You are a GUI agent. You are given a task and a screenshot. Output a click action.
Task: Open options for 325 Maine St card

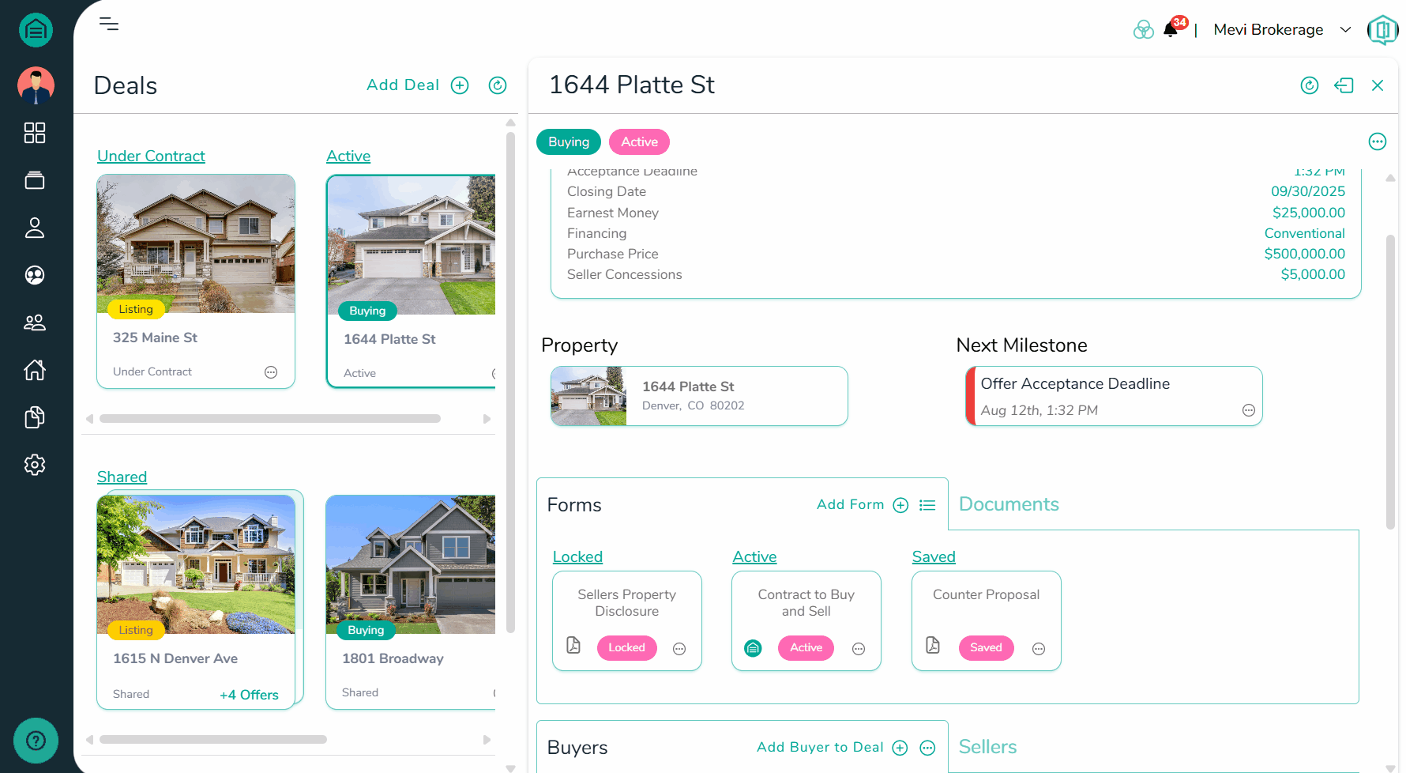(x=271, y=372)
